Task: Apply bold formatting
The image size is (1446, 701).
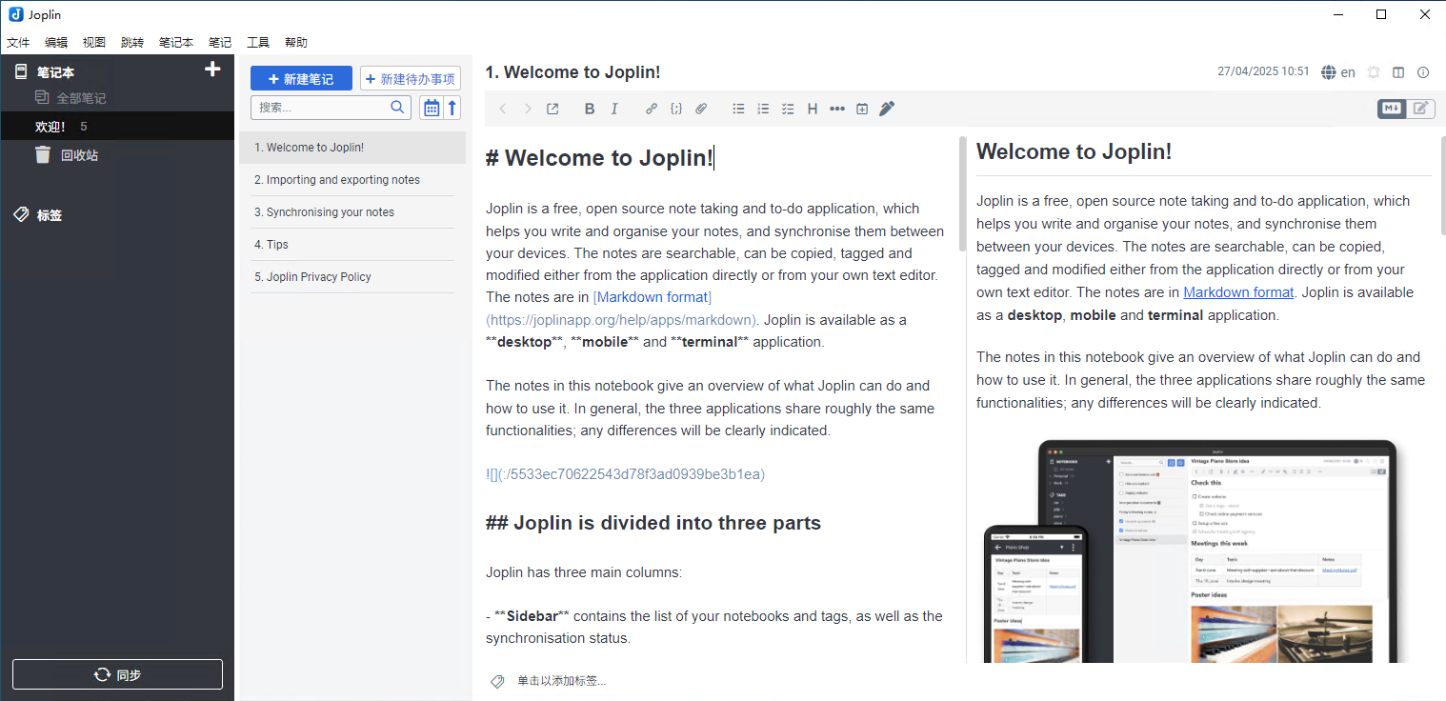Action: [x=590, y=109]
